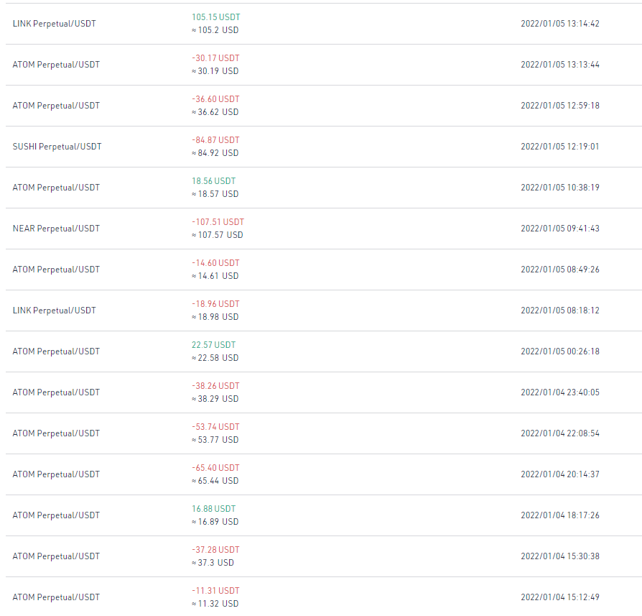Click the -84.87 USDT amount
642x616 pixels.
click(215, 140)
